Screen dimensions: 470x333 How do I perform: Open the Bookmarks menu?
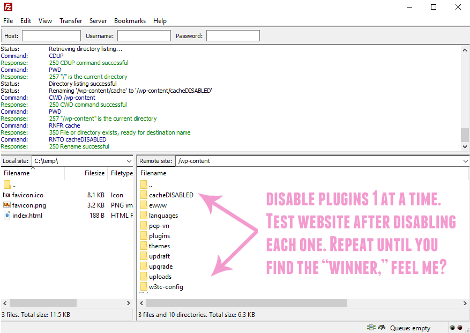(130, 21)
